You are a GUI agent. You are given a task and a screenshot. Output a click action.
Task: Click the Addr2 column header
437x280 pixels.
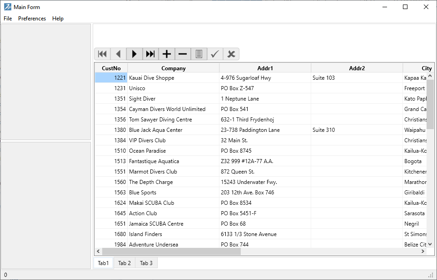(x=357, y=68)
